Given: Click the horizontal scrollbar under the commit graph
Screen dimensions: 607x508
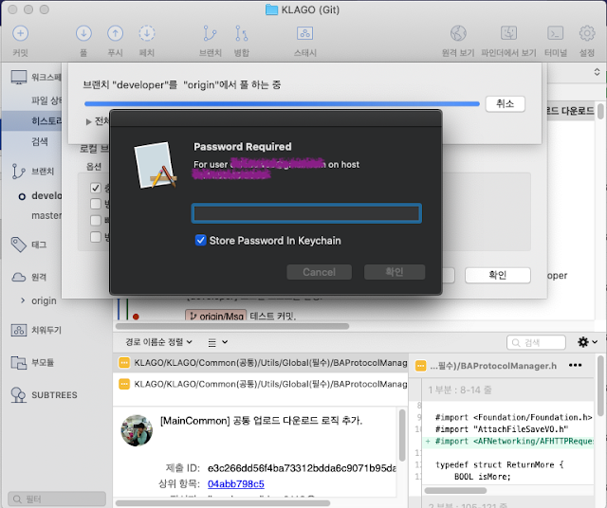Looking at the screenshot, I should [x=232, y=326].
